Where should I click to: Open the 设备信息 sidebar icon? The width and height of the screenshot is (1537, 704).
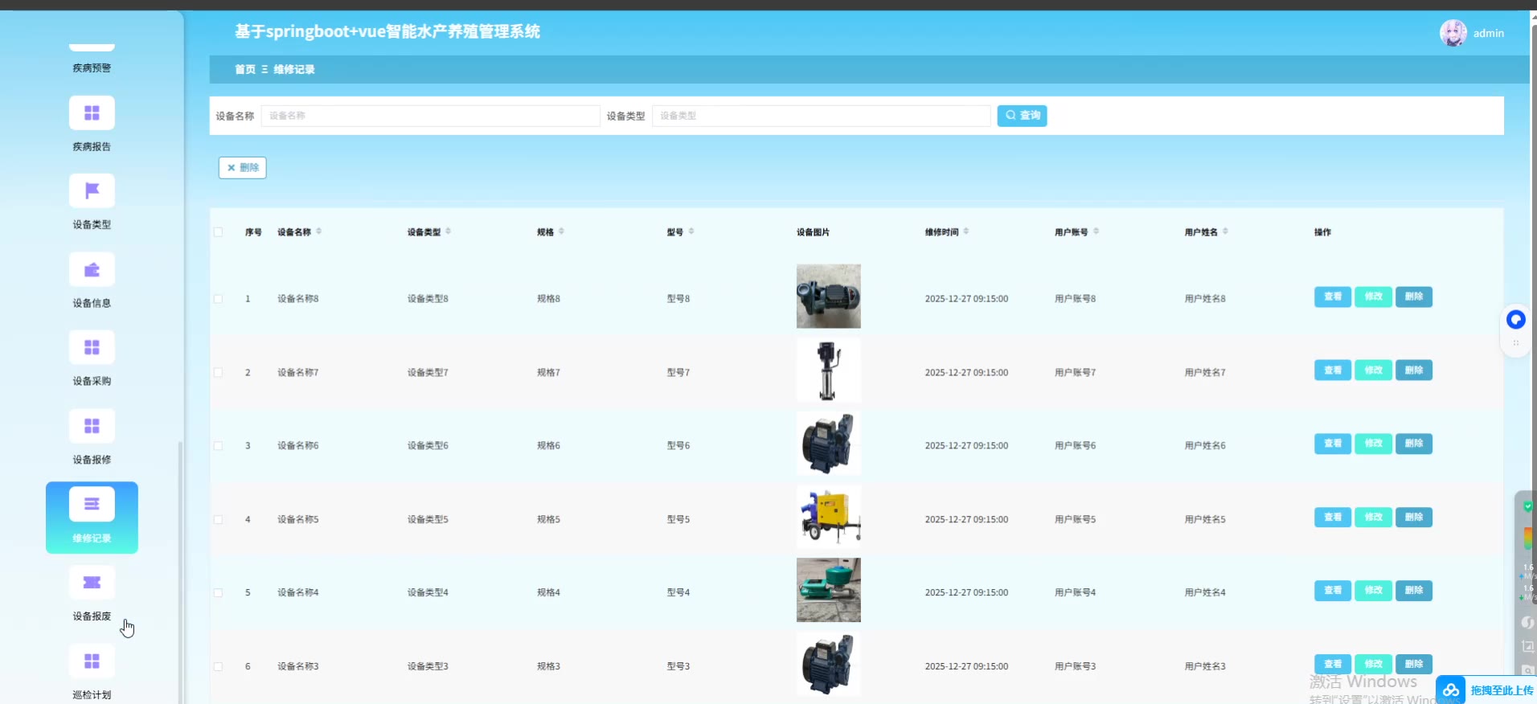92,270
